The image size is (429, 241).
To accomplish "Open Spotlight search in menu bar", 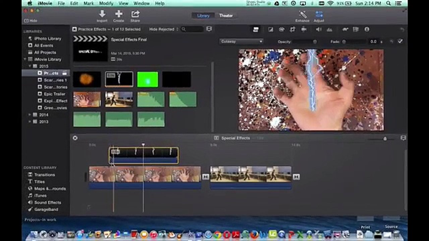I will (389, 3).
